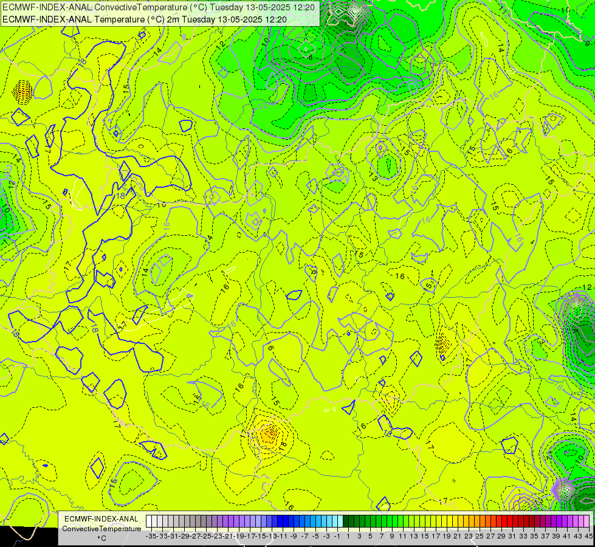Click the -19 legend tick value
This screenshot has width=595, height=547.
click(239, 536)
